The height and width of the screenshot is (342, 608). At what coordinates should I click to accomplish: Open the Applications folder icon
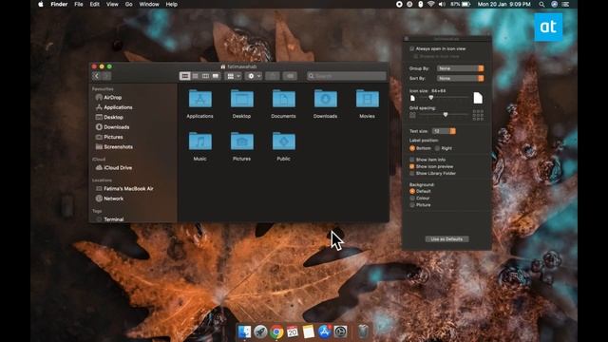(199, 99)
